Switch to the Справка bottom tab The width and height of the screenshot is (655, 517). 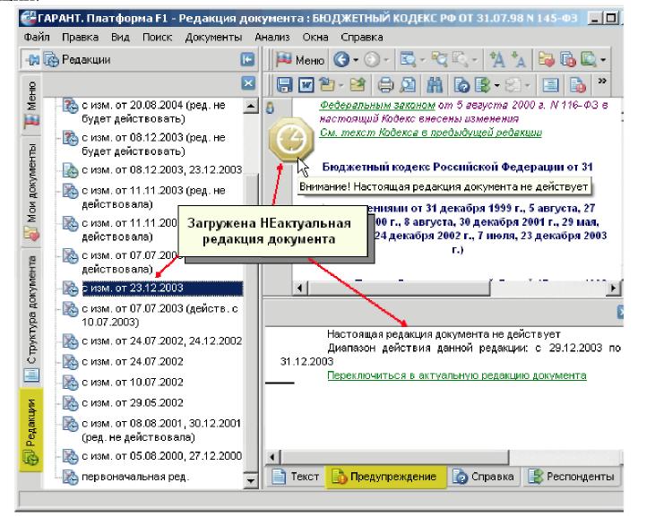484,477
